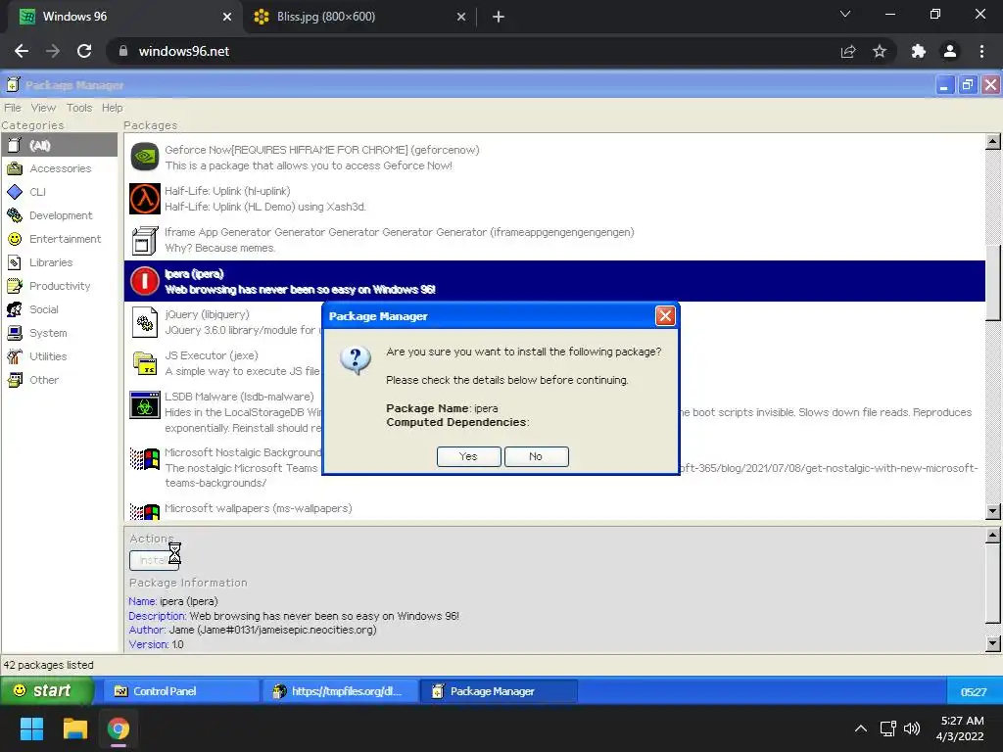The width and height of the screenshot is (1003, 752).
Task: Click the JS Executor package icon
Action: pos(145,362)
